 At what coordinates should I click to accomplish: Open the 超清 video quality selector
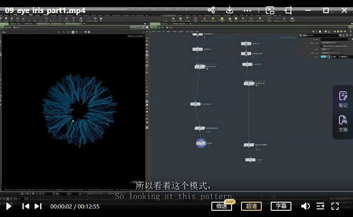tap(251, 206)
